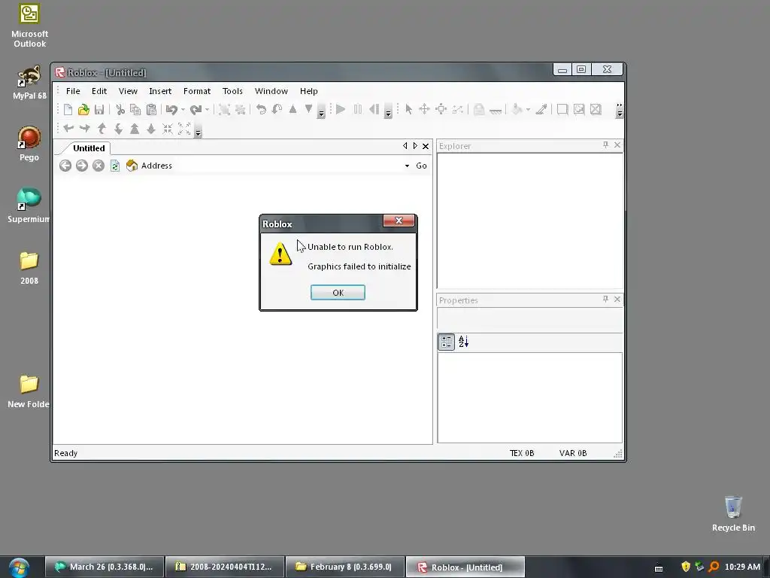Click the Redo arrow icon
The image size is (770, 578).
point(196,110)
